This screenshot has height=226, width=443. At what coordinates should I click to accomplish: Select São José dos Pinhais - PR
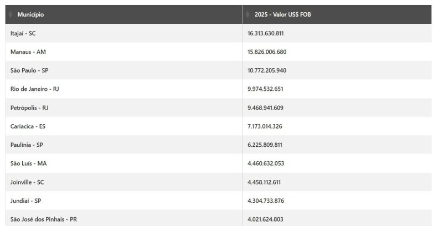point(43,219)
